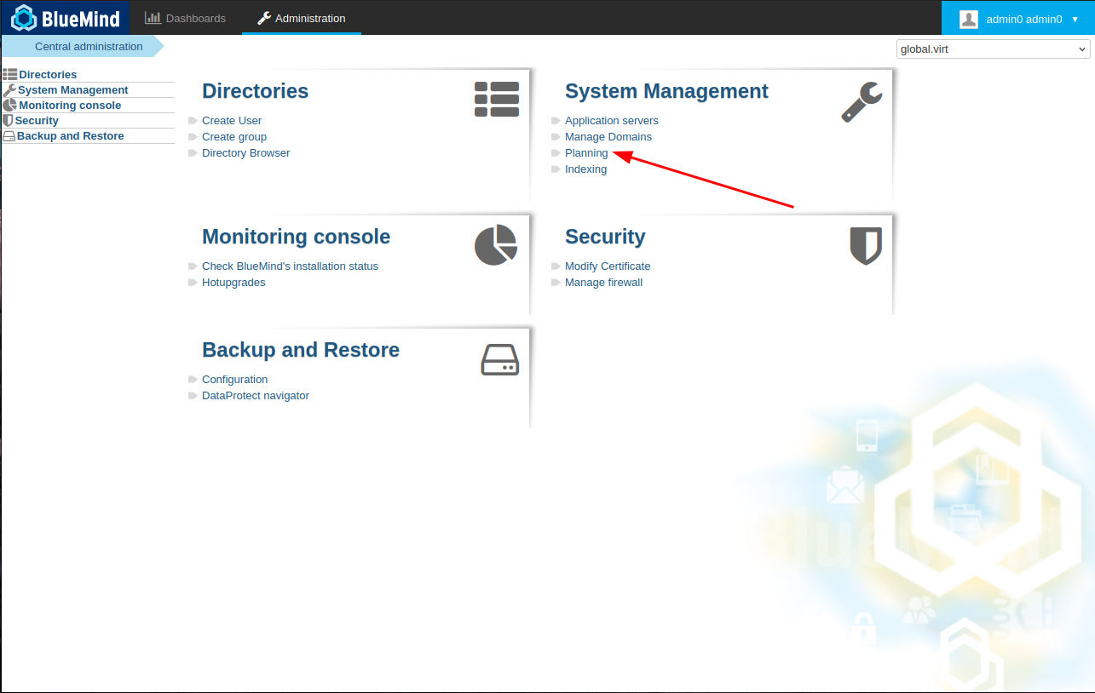Go to Manage Domains
This screenshot has width=1095, height=693.
click(608, 137)
